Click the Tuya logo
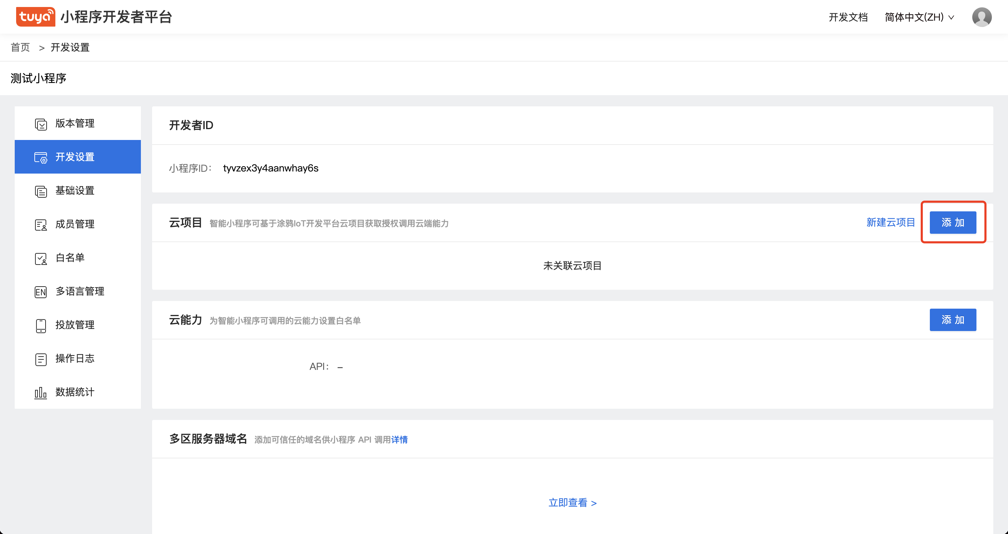This screenshot has width=1008, height=534. point(35,16)
